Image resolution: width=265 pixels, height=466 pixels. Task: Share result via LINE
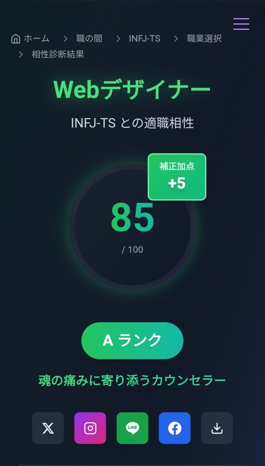point(132,428)
